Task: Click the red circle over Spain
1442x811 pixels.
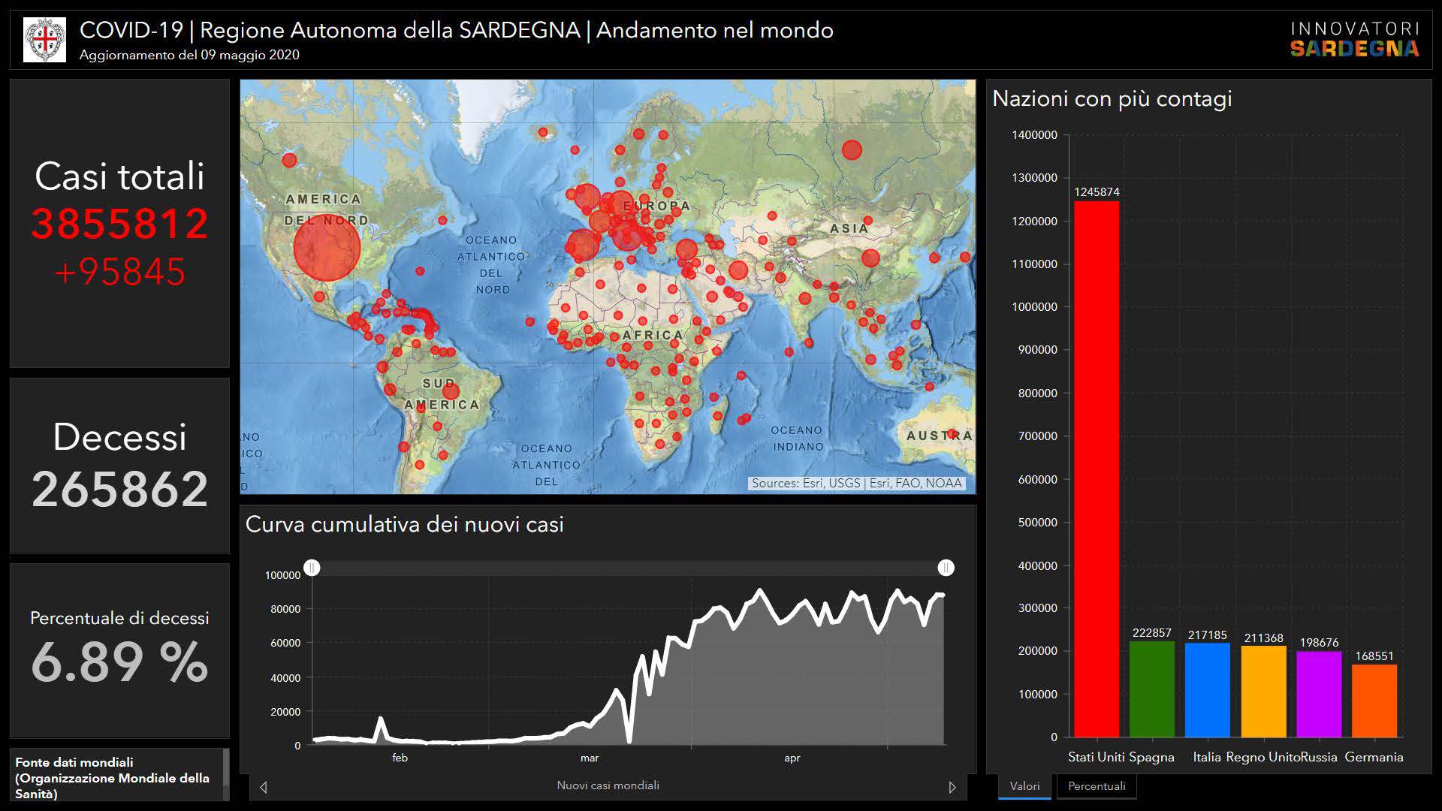Action: (x=582, y=246)
